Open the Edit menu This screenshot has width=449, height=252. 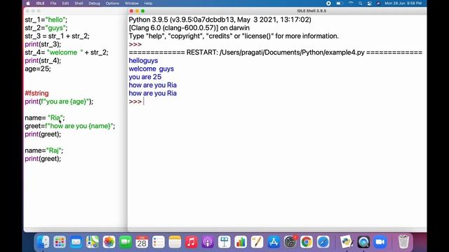65,3
